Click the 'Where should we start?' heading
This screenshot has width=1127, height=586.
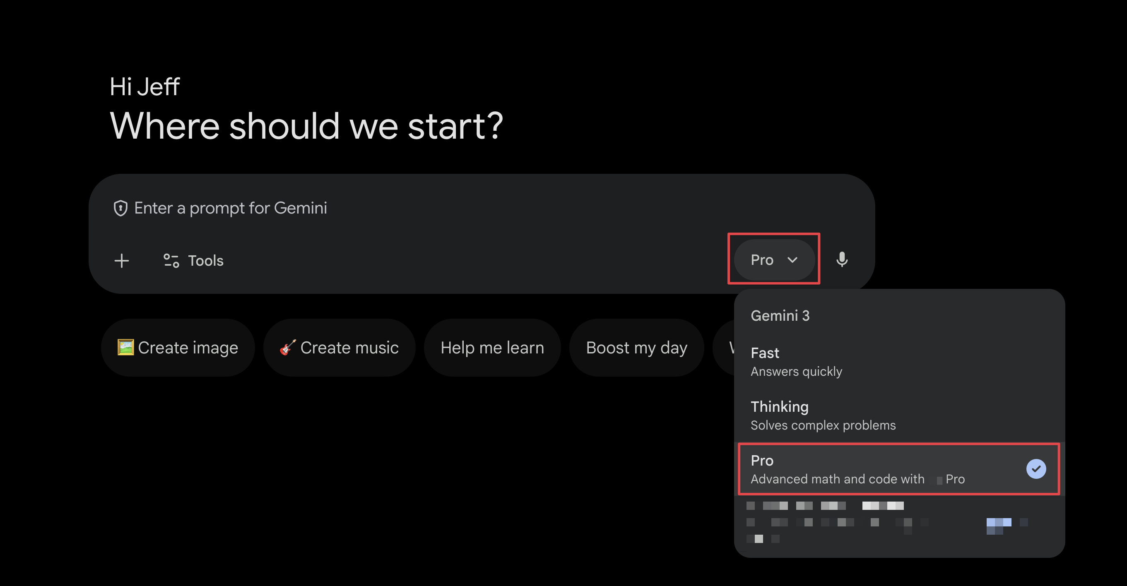tap(306, 126)
